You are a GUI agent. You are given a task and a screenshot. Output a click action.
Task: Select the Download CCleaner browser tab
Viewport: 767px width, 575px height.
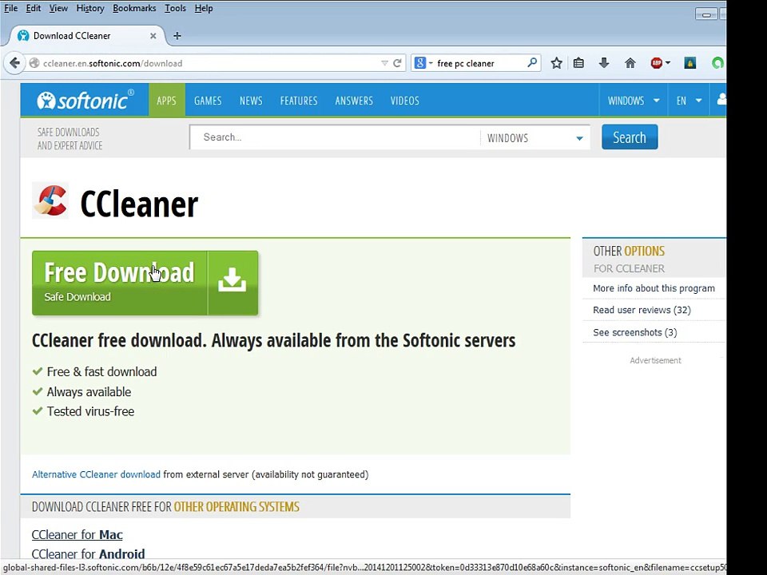point(87,36)
